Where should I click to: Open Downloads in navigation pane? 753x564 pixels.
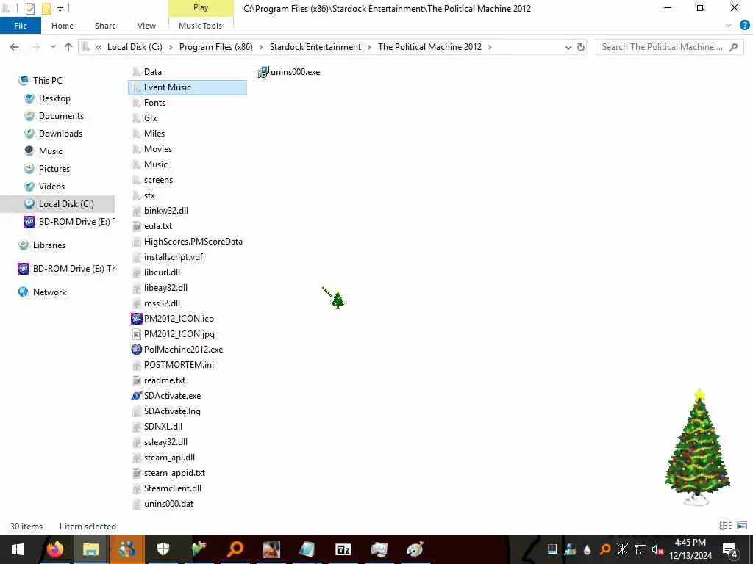[60, 134]
